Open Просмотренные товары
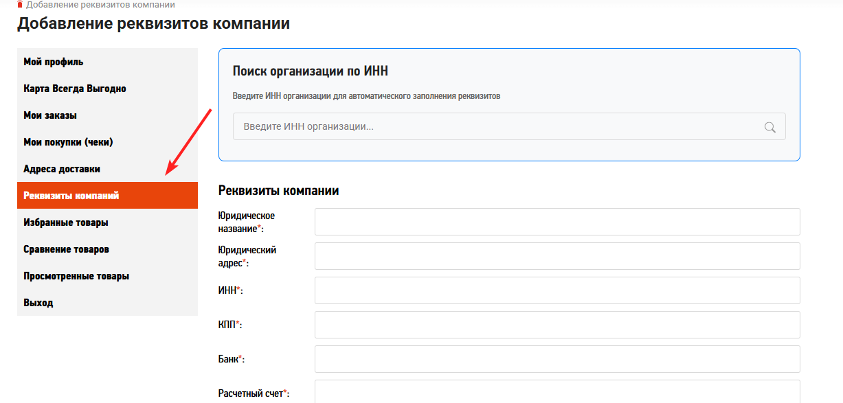This screenshot has width=843, height=403. 75,275
